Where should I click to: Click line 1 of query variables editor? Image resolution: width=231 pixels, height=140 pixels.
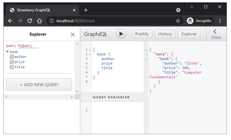point(118,110)
